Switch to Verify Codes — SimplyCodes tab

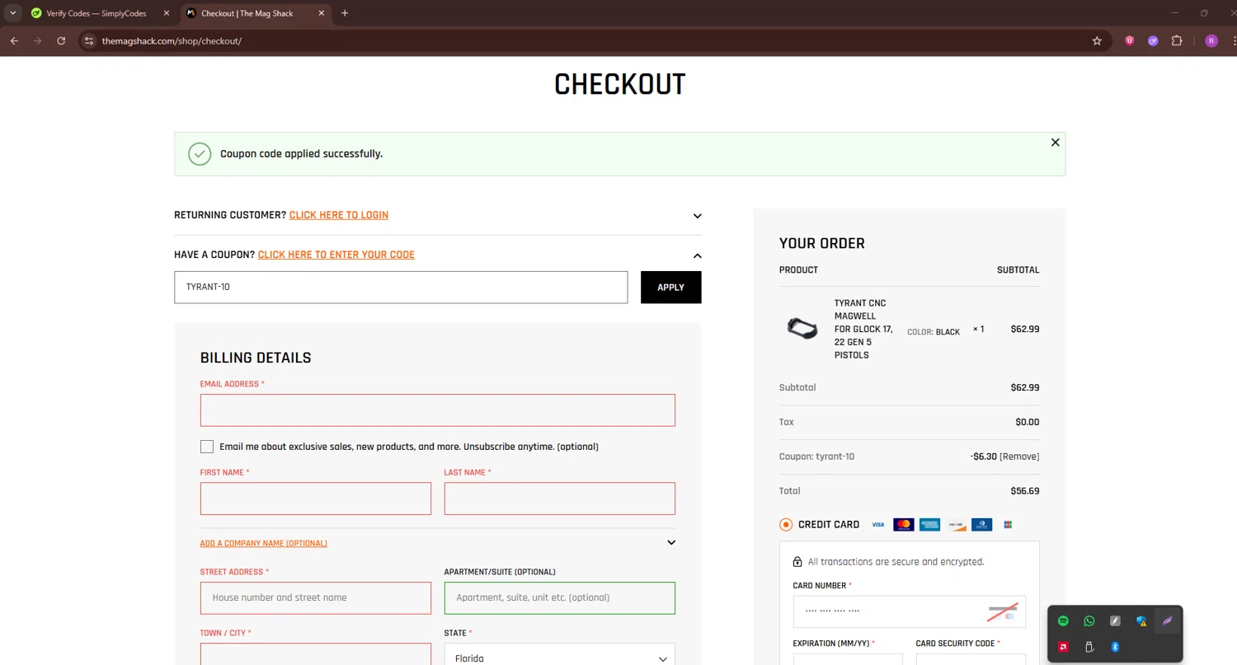tap(97, 13)
